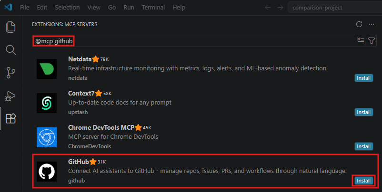
Task: Click the 'github' publisher name
Action: [77, 181]
